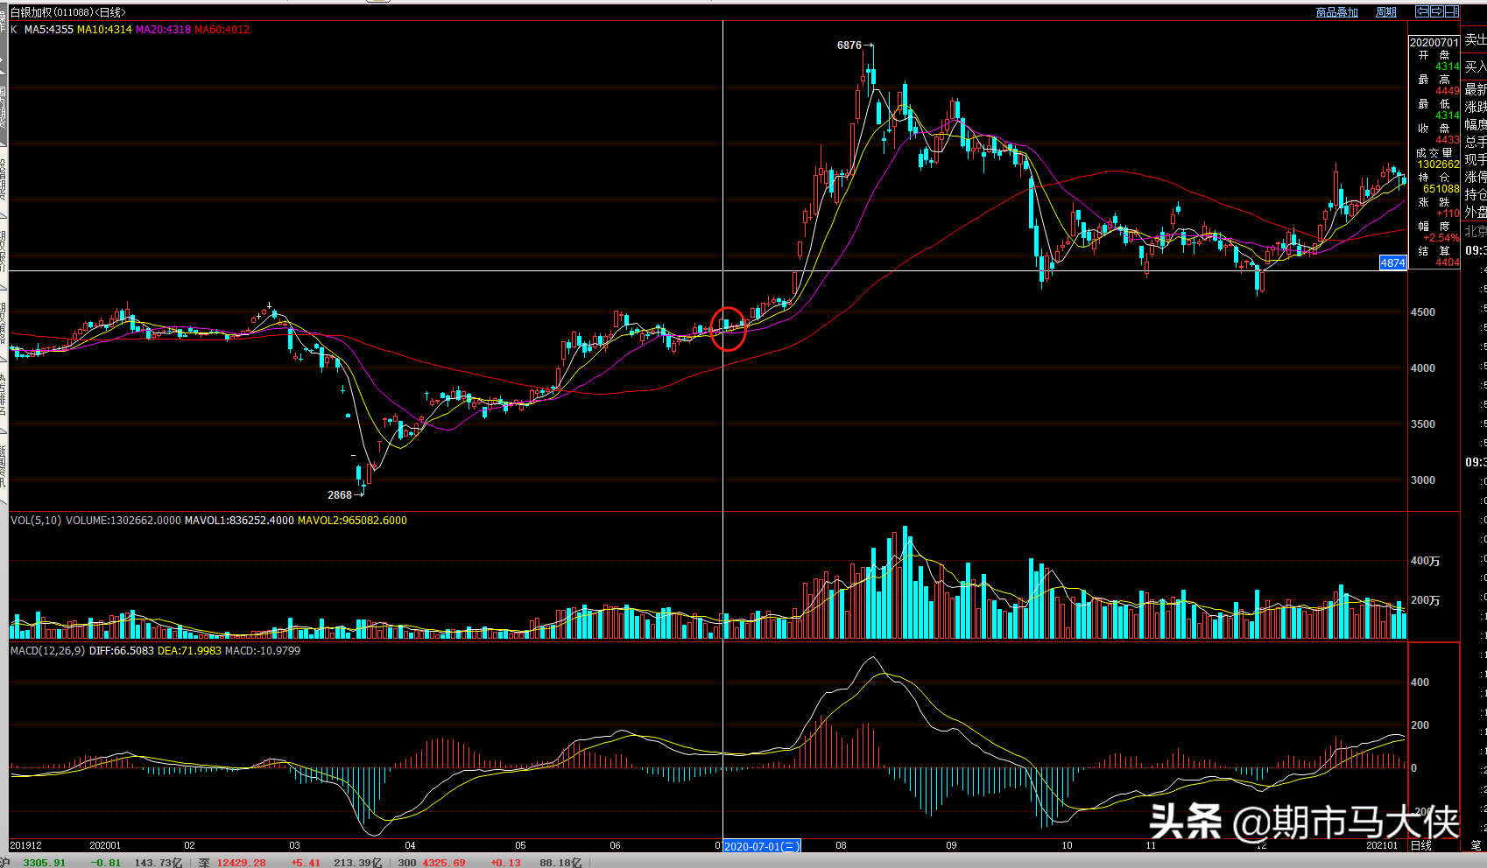Click the 幅度 value +2.54%

tap(1441, 238)
